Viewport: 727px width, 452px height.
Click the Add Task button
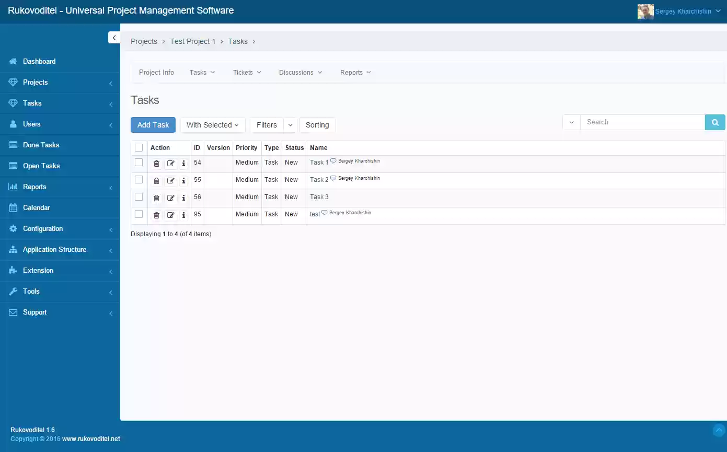pos(153,125)
